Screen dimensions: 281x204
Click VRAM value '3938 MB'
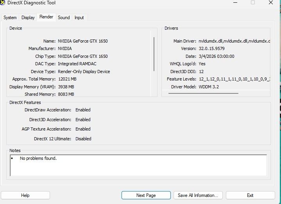[66, 87]
